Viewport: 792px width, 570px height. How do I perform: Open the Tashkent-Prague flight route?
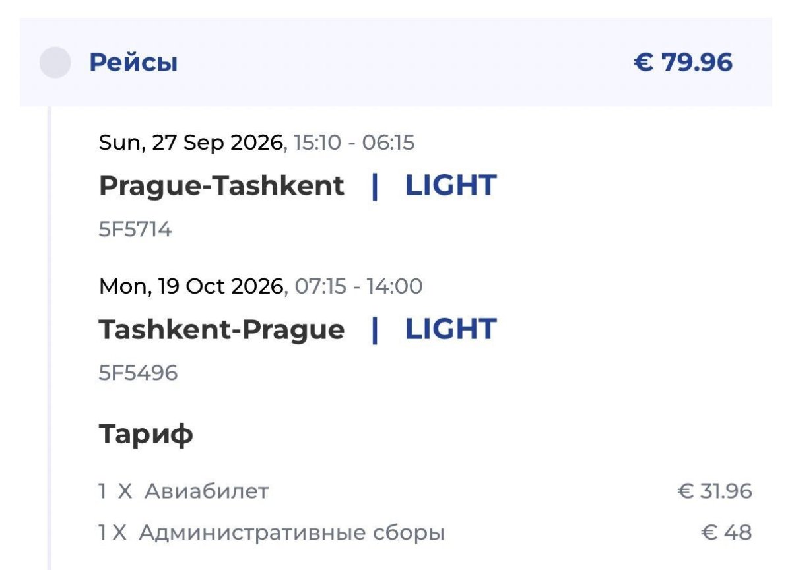click(x=221, y=330)
